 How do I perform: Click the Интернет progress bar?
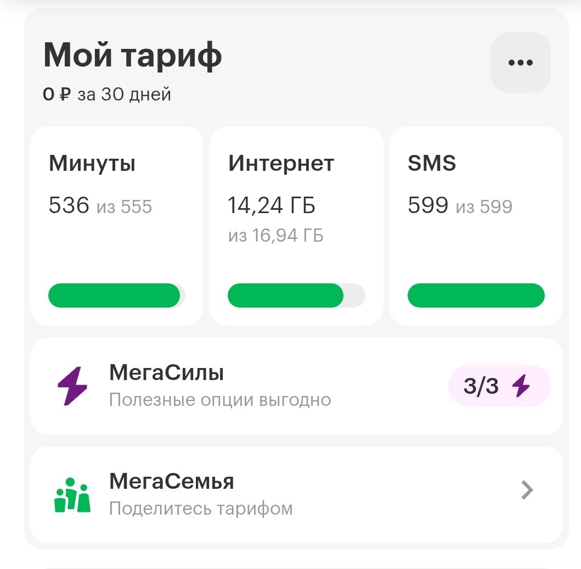click(296, 296)
